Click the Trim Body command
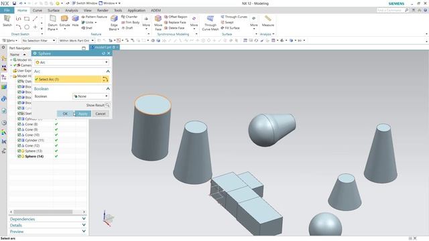The image size is (429, 241). pyautogui.click(x=130, y=22)
